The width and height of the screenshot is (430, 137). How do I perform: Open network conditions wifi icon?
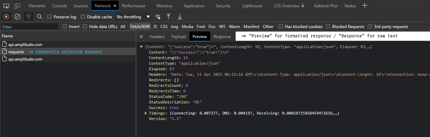pyautogui.click(x=158, y=17)
